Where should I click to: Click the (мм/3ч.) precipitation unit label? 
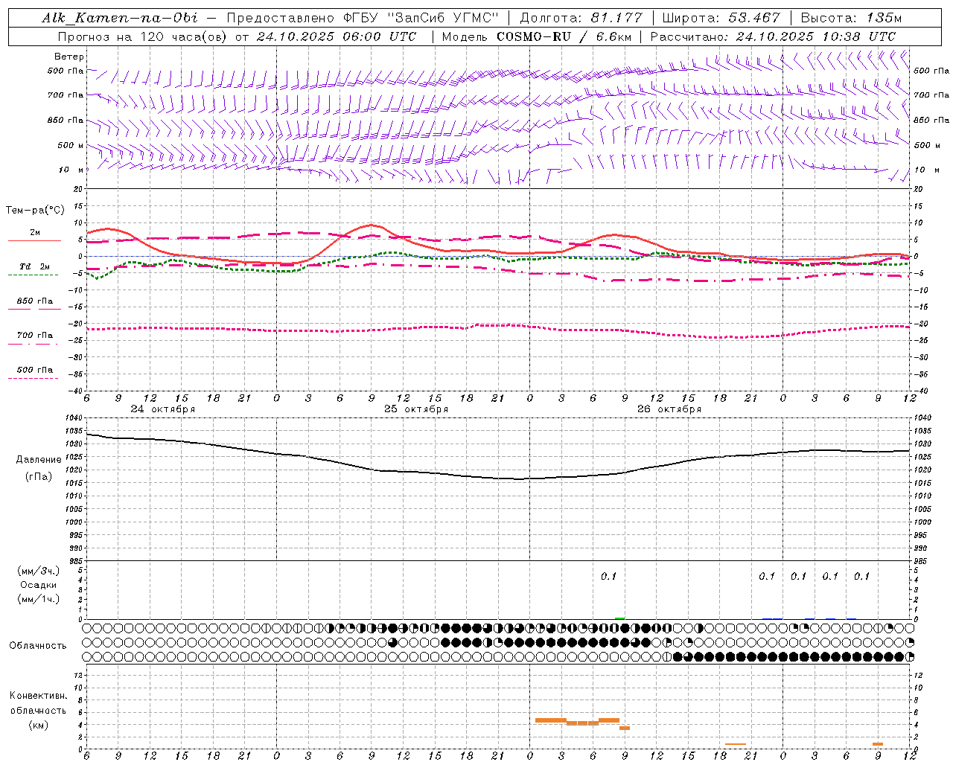(x=39, y=571)
